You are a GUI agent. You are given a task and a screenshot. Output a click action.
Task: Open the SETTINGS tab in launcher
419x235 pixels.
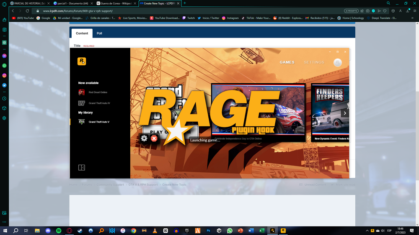click(314, 62)
